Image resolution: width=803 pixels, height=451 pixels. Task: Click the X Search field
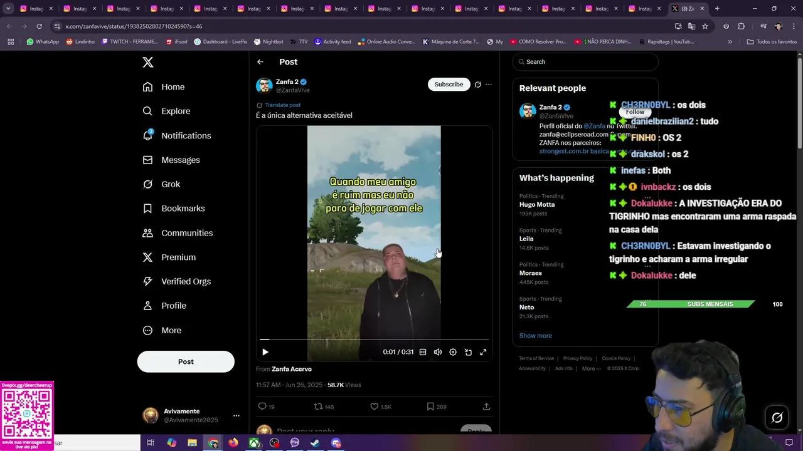(585, 62)
